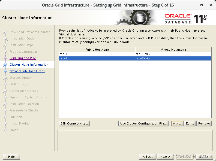Open the installer Help
The height and width of the screenshot is (161, 216).
(11, 157)
